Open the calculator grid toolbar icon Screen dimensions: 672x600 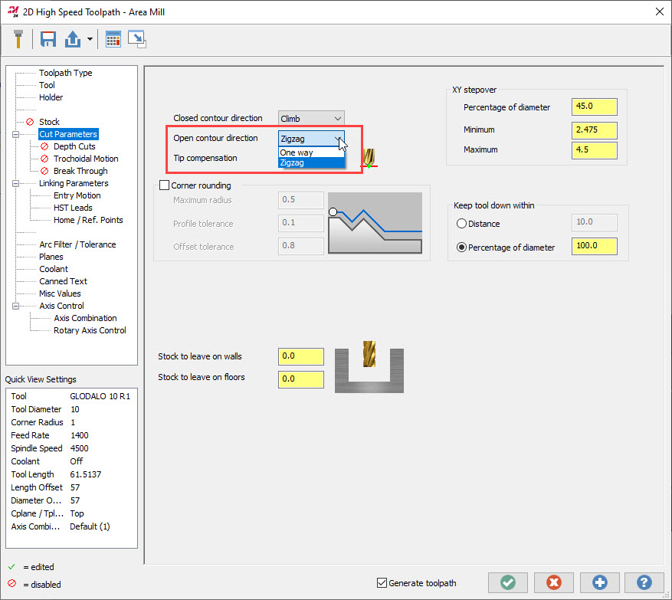point(113,39)
